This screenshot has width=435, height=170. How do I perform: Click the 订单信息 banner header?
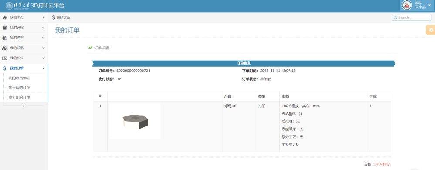click(244, 64)
